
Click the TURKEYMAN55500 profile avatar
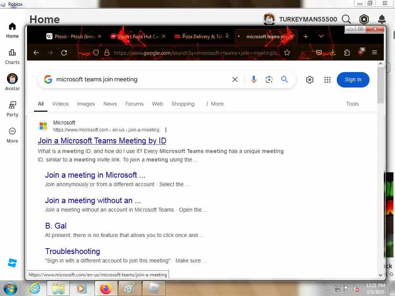[269, 19]
